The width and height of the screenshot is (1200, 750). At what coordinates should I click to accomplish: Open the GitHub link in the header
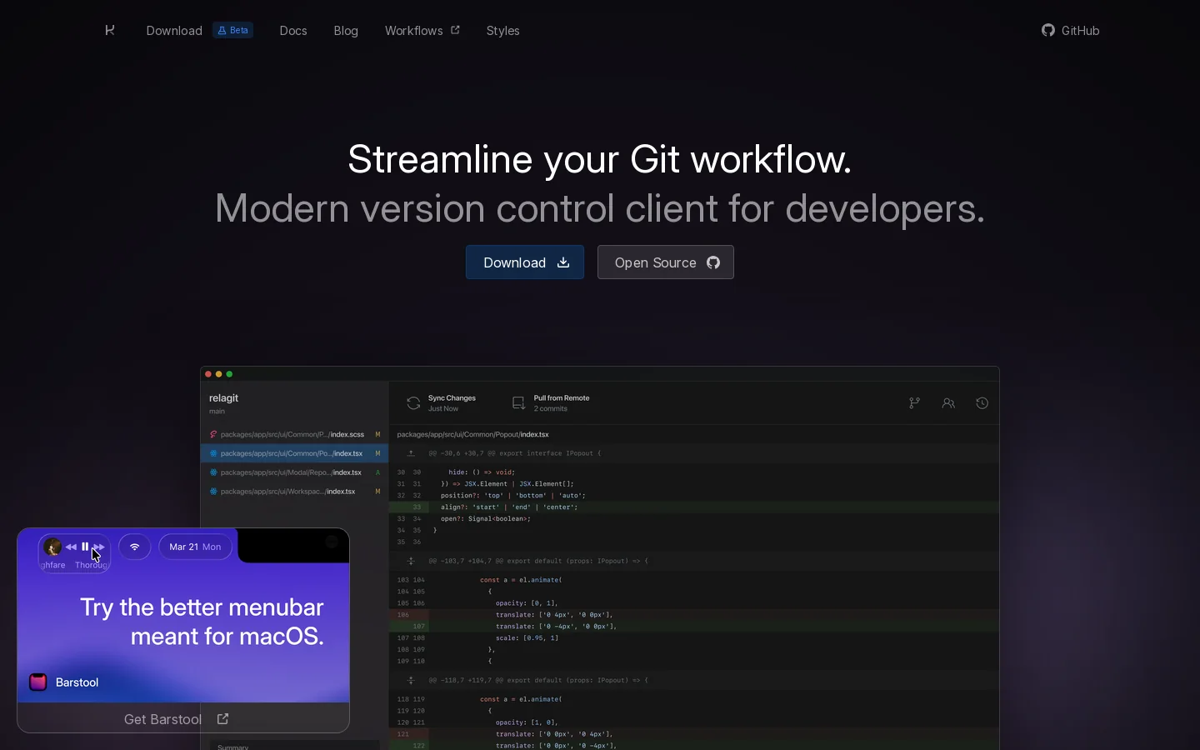(1071, 31)
